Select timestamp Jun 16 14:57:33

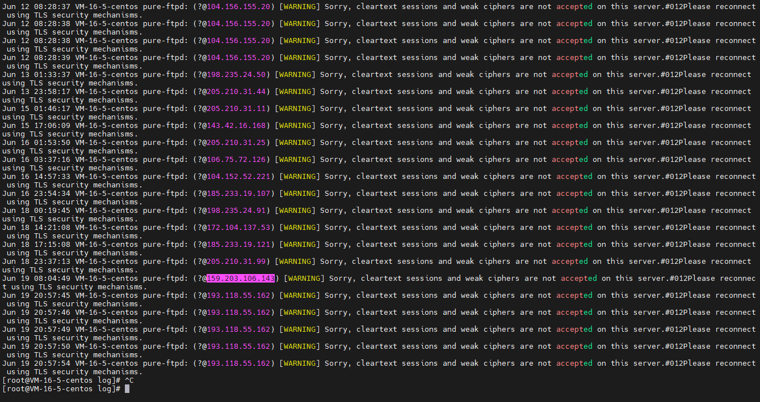36,177
